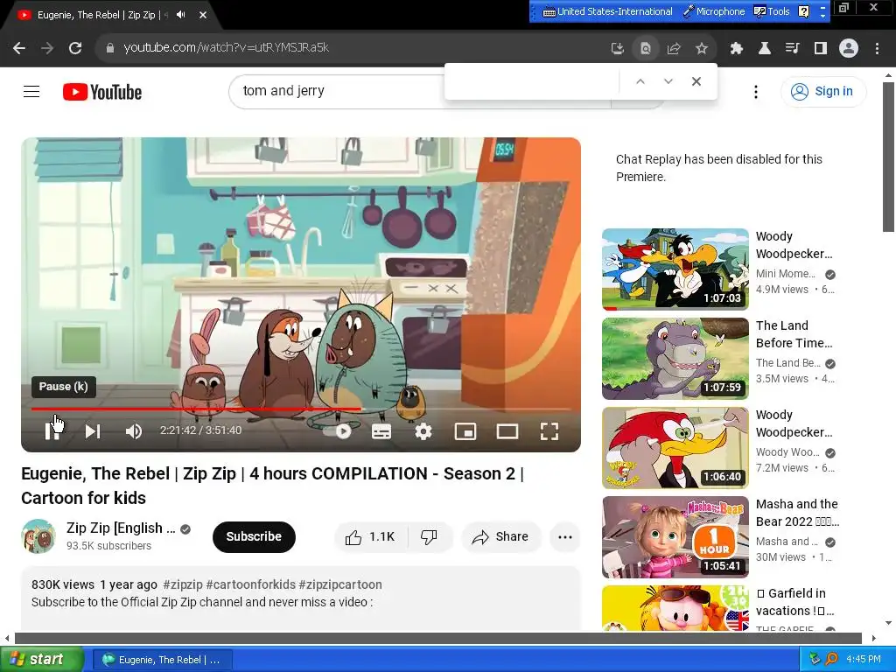Open Garfield in vacations video title
Screen dimensions: 896x672
795,602
